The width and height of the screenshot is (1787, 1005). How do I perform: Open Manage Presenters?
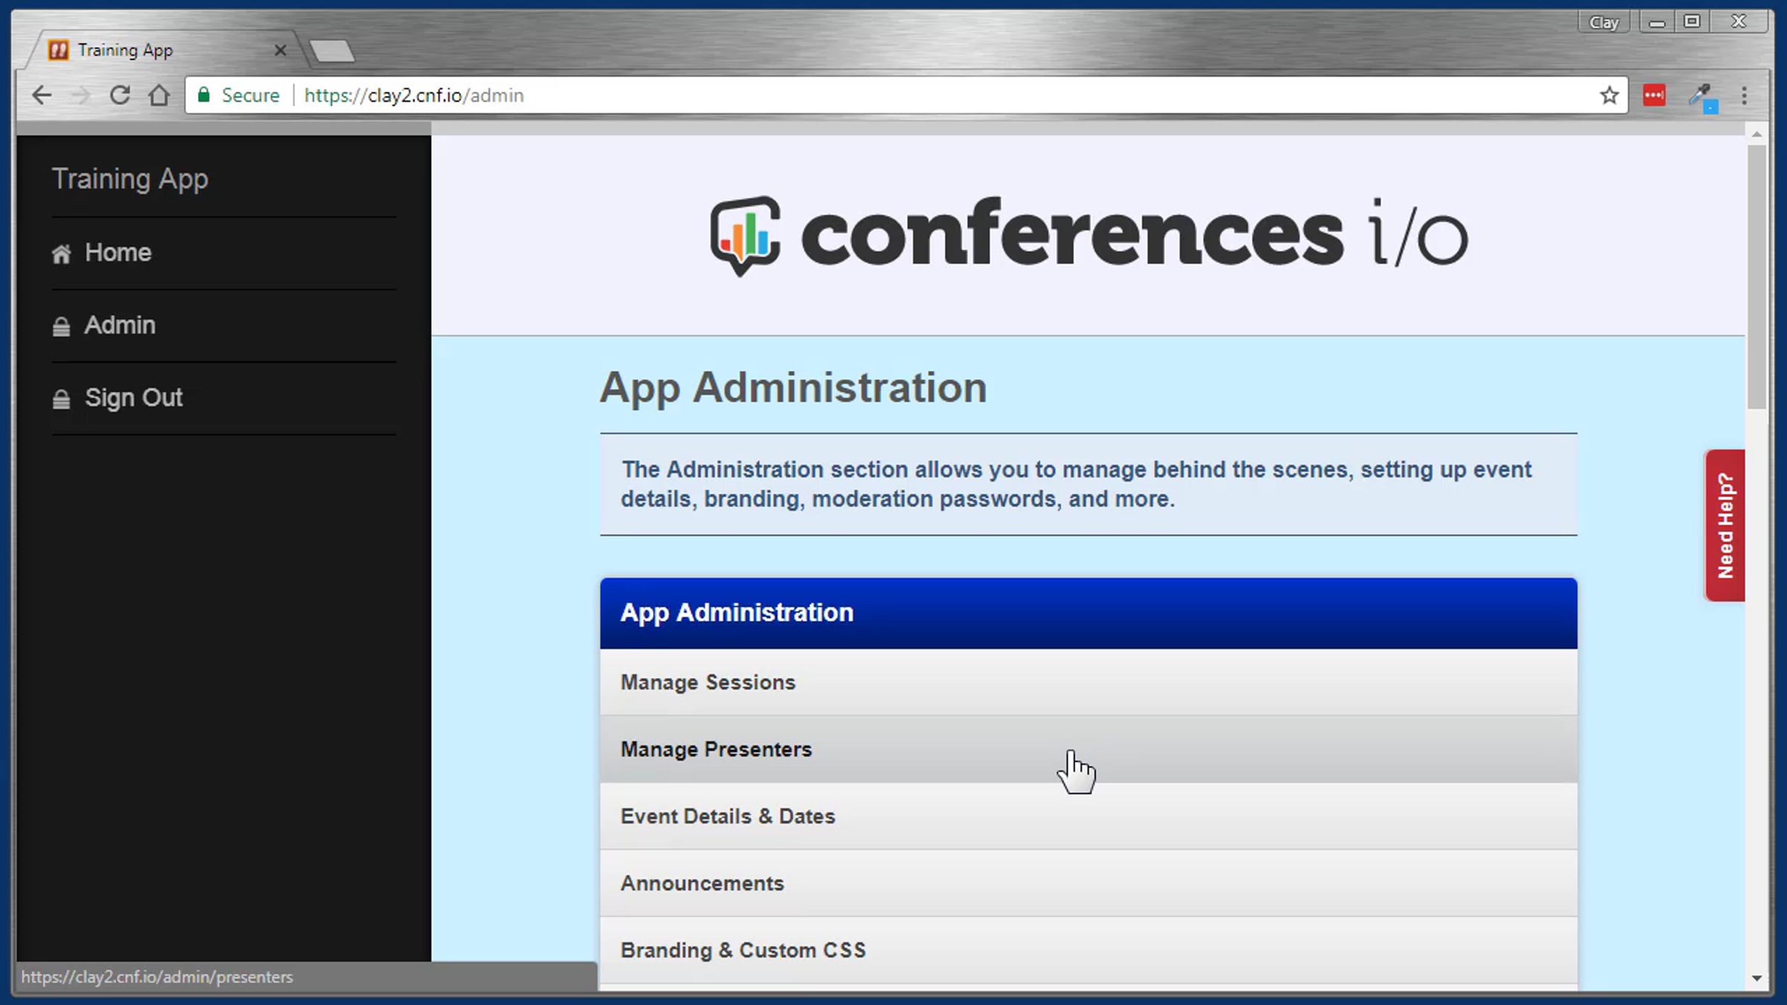point(1089,749)
